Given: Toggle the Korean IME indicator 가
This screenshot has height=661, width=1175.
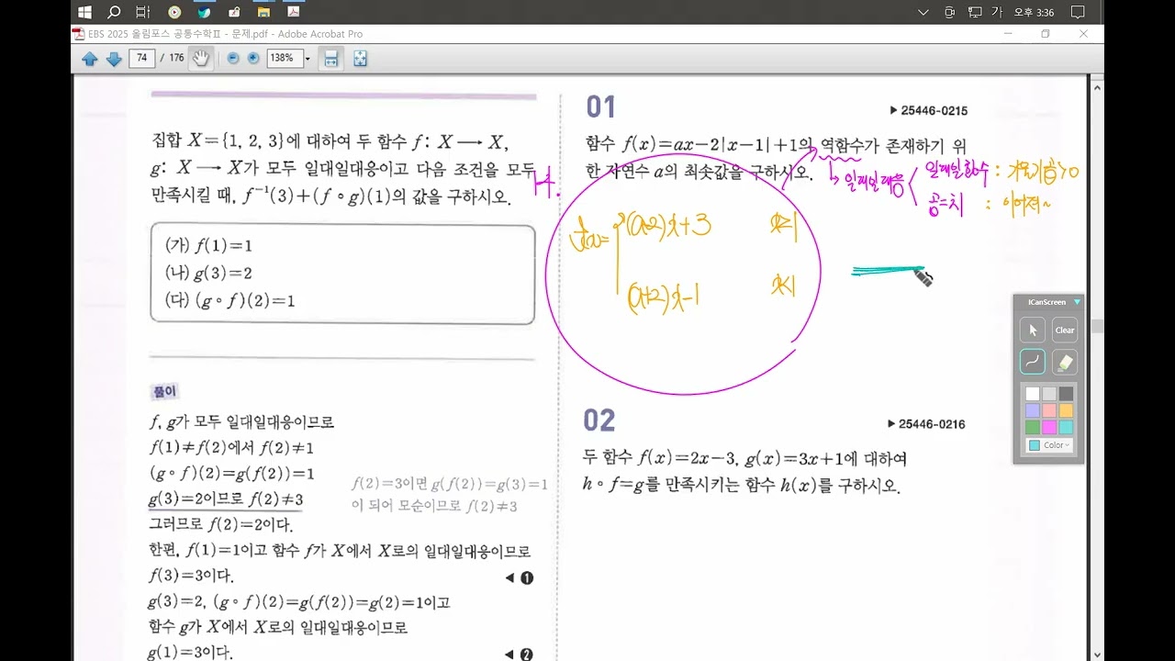Looking at the screenshot, I should (x=997, y=12).
